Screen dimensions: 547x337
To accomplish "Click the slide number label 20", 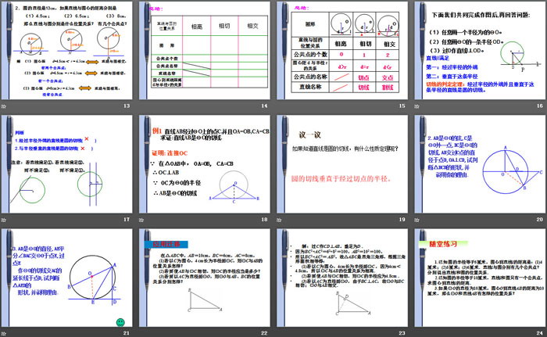I will (x=540, y=219).
